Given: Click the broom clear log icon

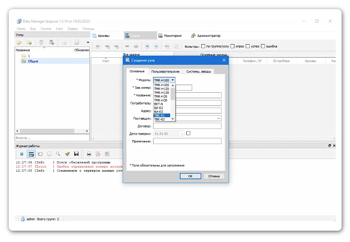Looking at the screenshot, I should 67,154.
